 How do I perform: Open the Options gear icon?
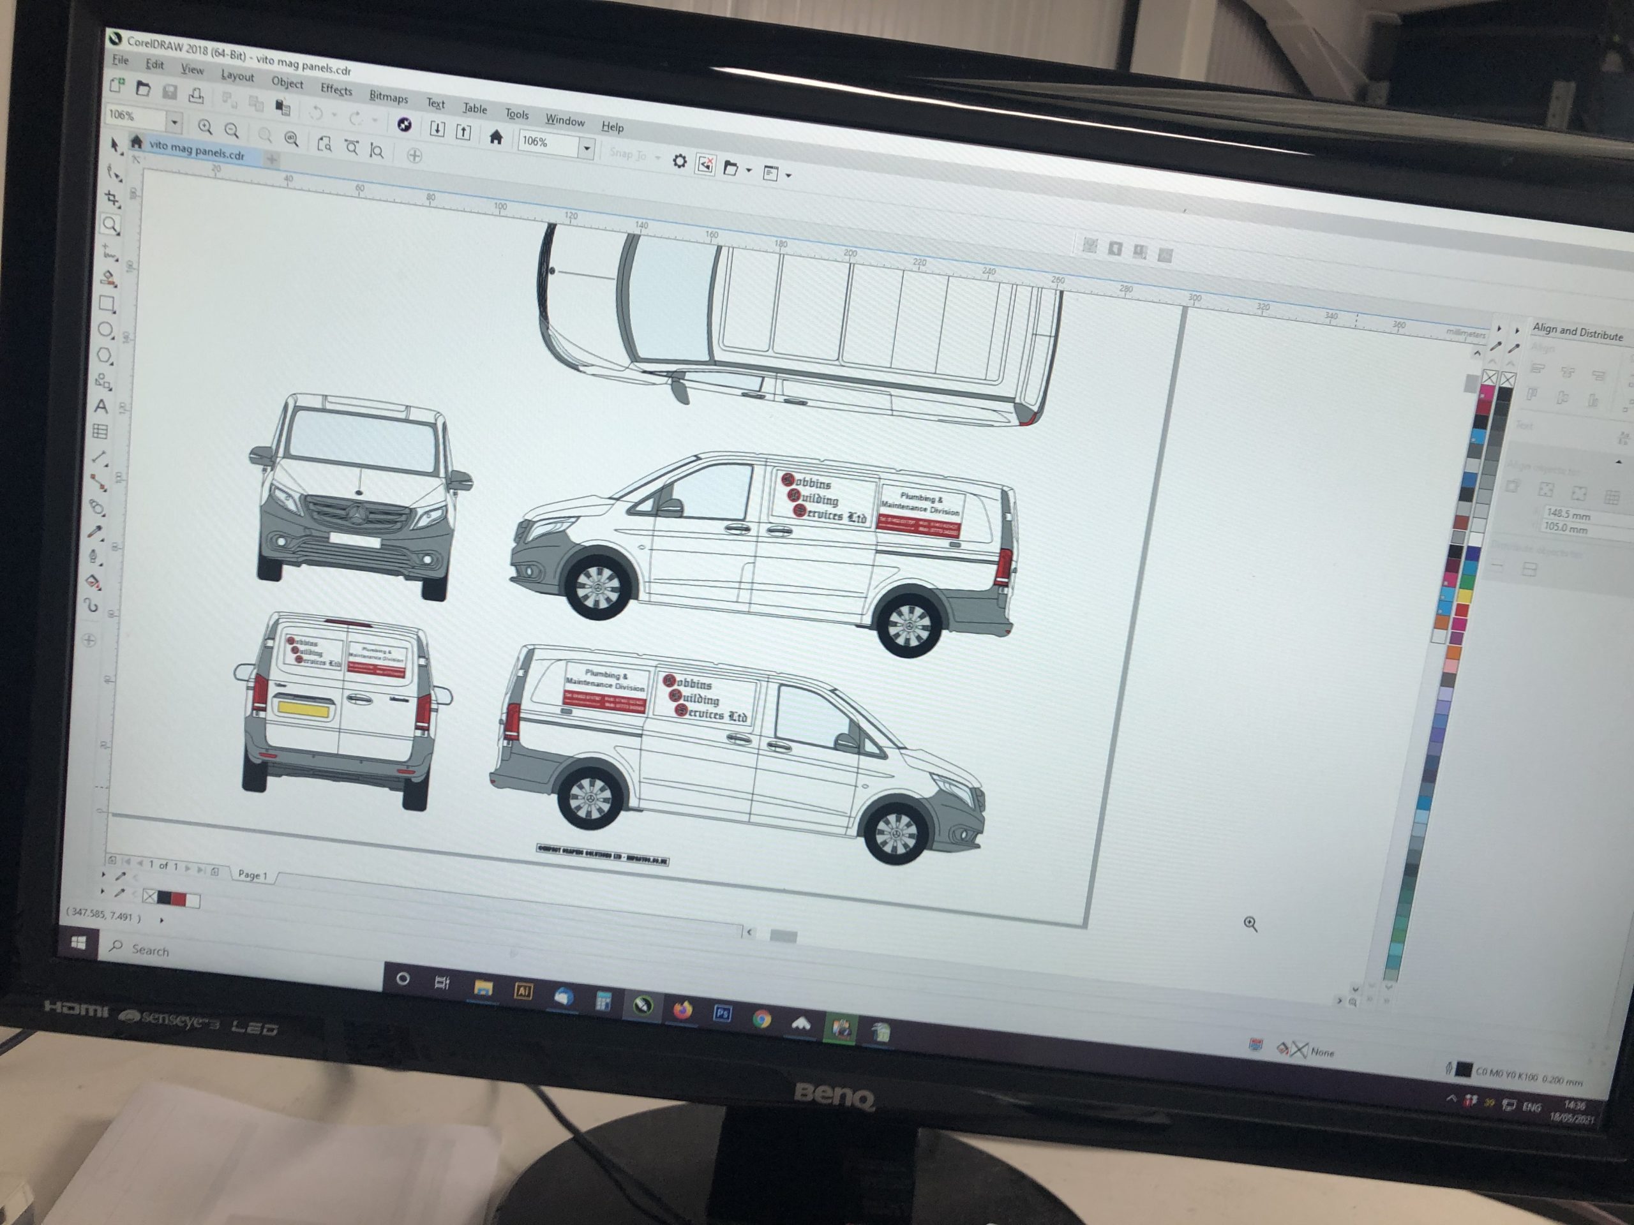click(x=679, y=161)
